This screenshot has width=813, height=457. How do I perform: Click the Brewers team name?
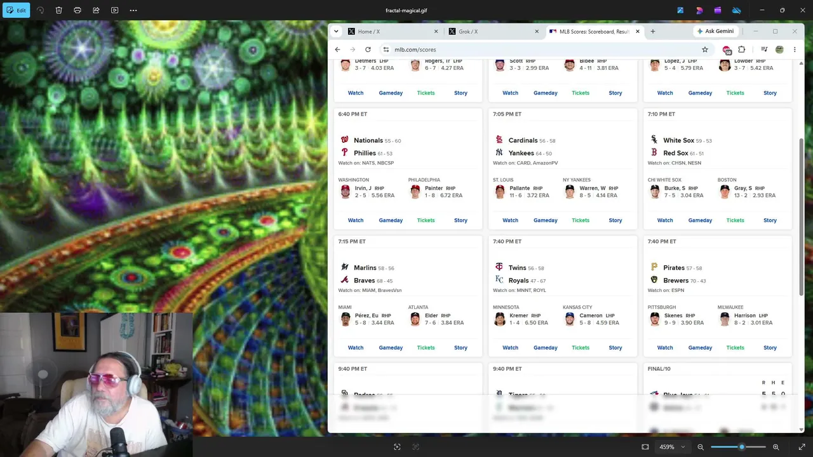(676, 281)
